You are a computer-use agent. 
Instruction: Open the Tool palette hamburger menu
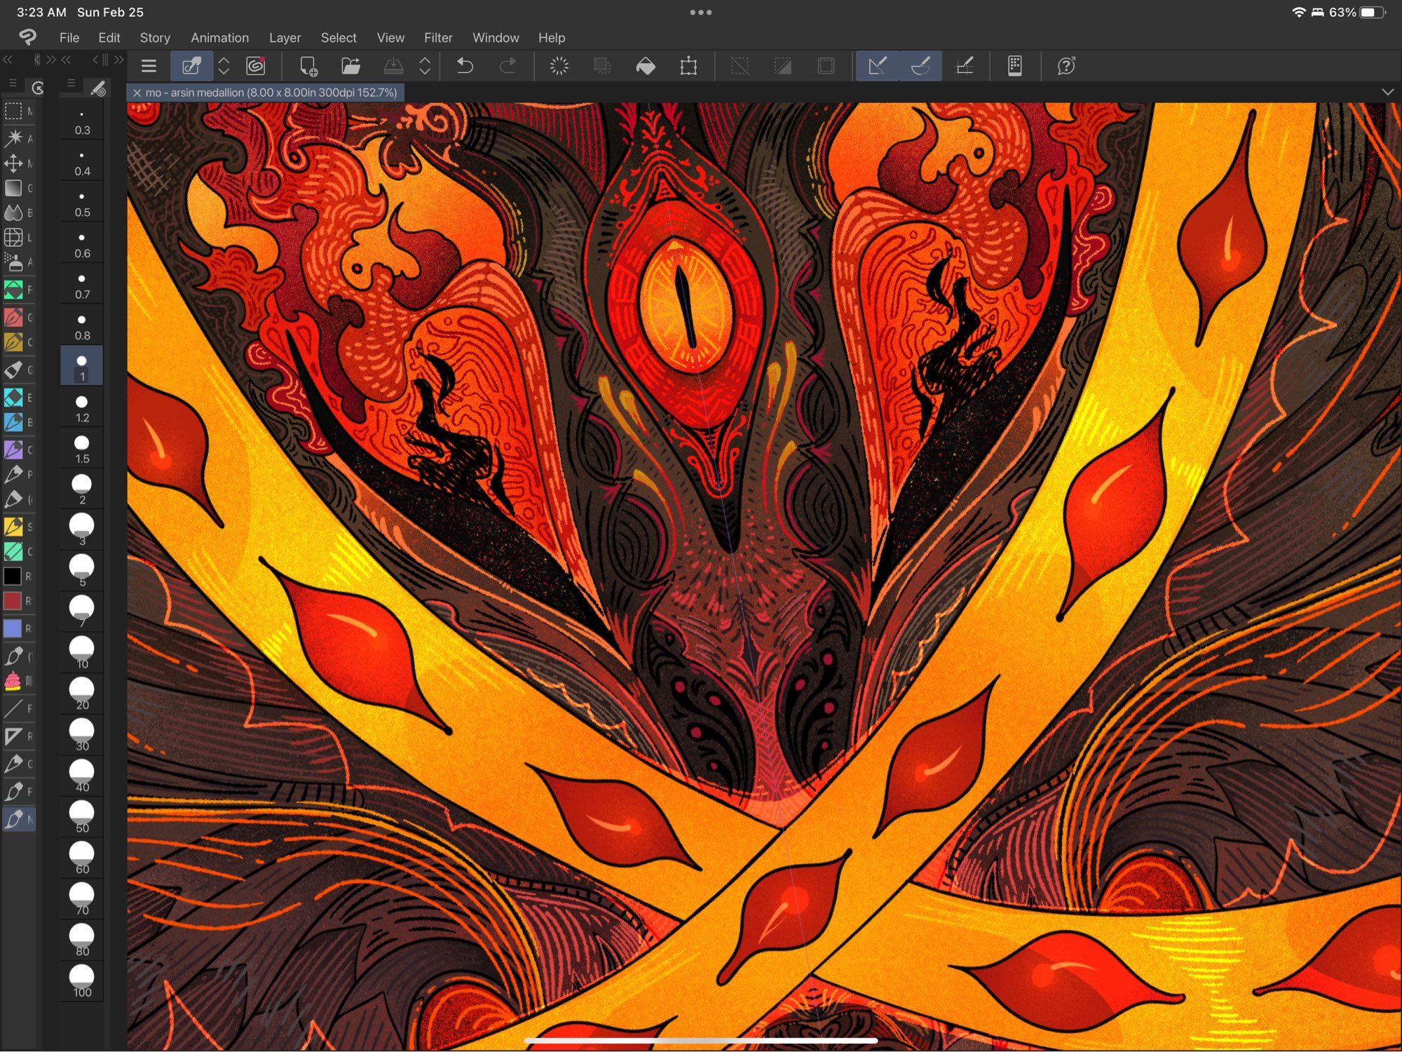click(x=12, y=83)
